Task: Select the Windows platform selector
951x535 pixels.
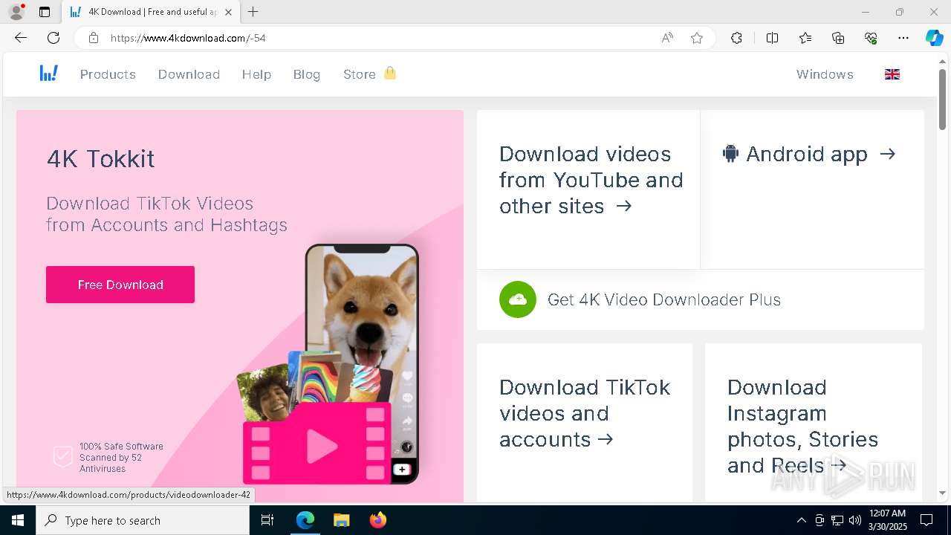Action: point(825,74)
